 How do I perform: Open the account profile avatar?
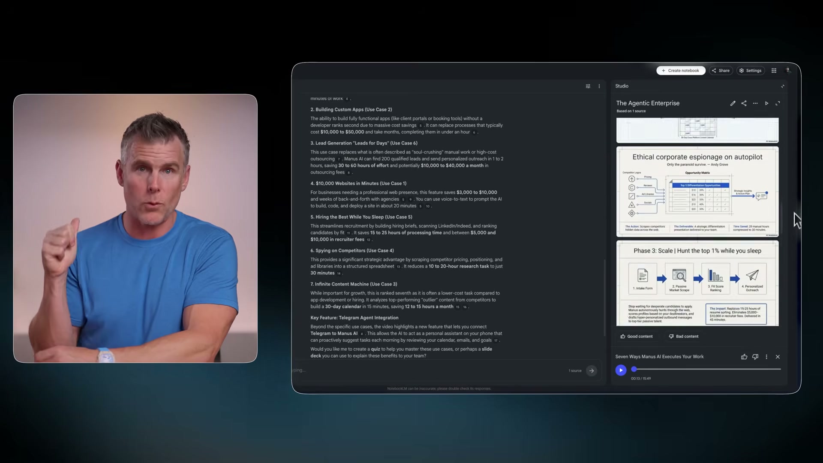tap(788, 71)
